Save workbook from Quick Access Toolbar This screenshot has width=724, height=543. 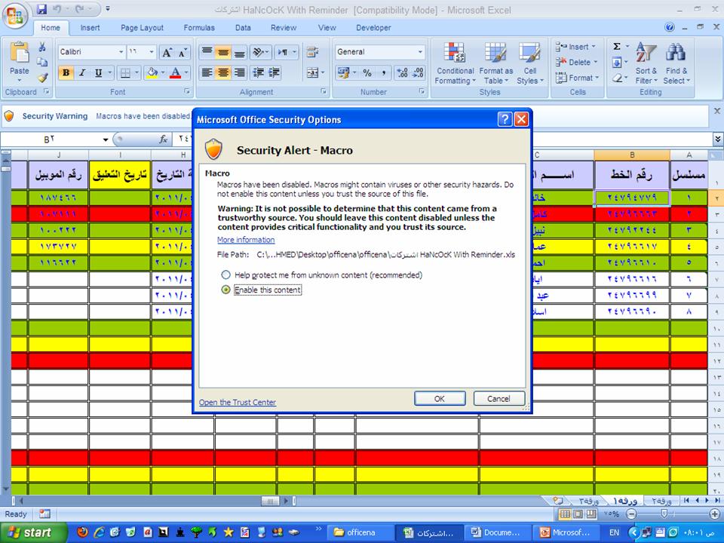(41, 9)
